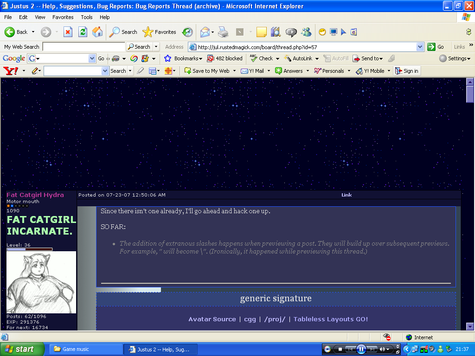The width and height of the screenshot is (475, 356).
Task: Show hidden system tray icons
Action: tap(407, 349)
